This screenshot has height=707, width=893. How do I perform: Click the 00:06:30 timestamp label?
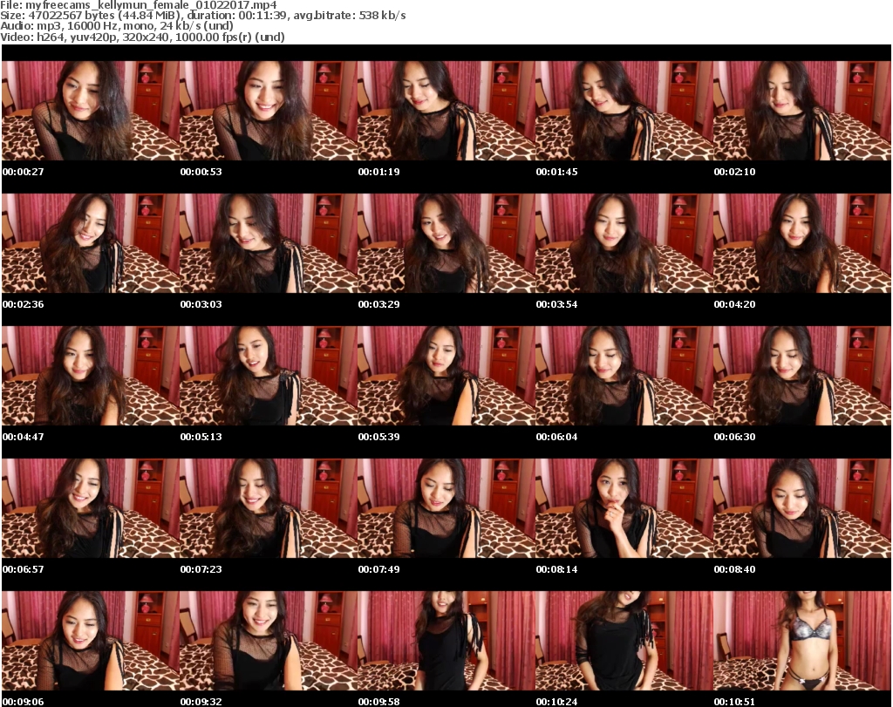pos(734,437)
